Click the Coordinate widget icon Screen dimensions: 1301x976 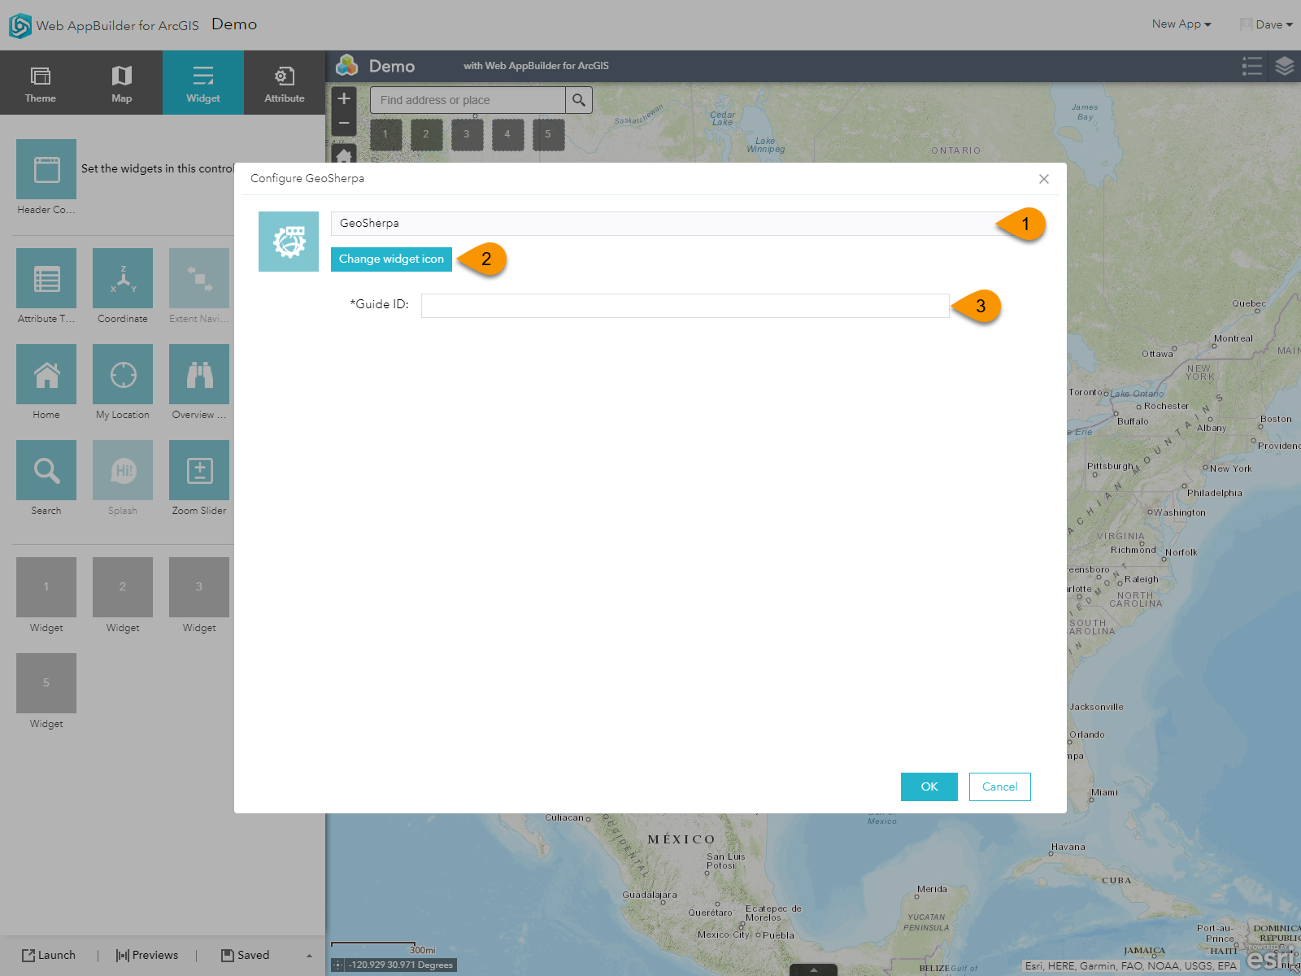pyautogui.click(x=123, y=278)
